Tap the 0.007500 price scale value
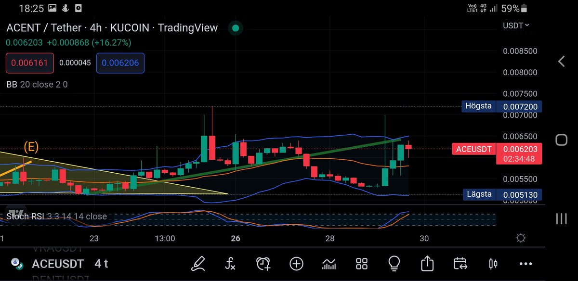Viewport: 578px width, 281px height. tap(519, 94)
